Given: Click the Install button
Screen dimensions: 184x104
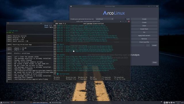Looking at the screenshot, I should 154,45.
